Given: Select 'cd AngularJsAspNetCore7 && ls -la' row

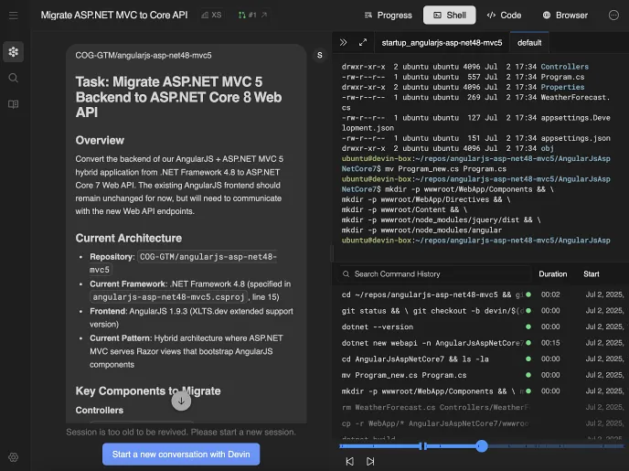Looking at the screenshot, I should click(x=481, y=359).
